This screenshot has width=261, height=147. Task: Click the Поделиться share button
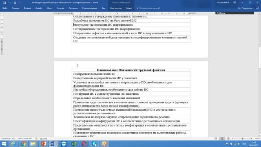(x=245, y=8)
